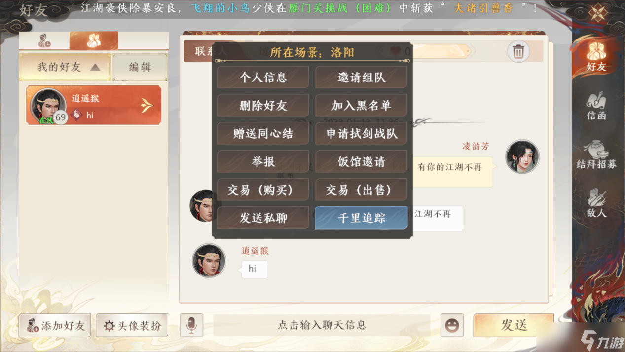Select friend 逍遥猴 in the friends list
The image size is (625, 352).
point(94,105)
